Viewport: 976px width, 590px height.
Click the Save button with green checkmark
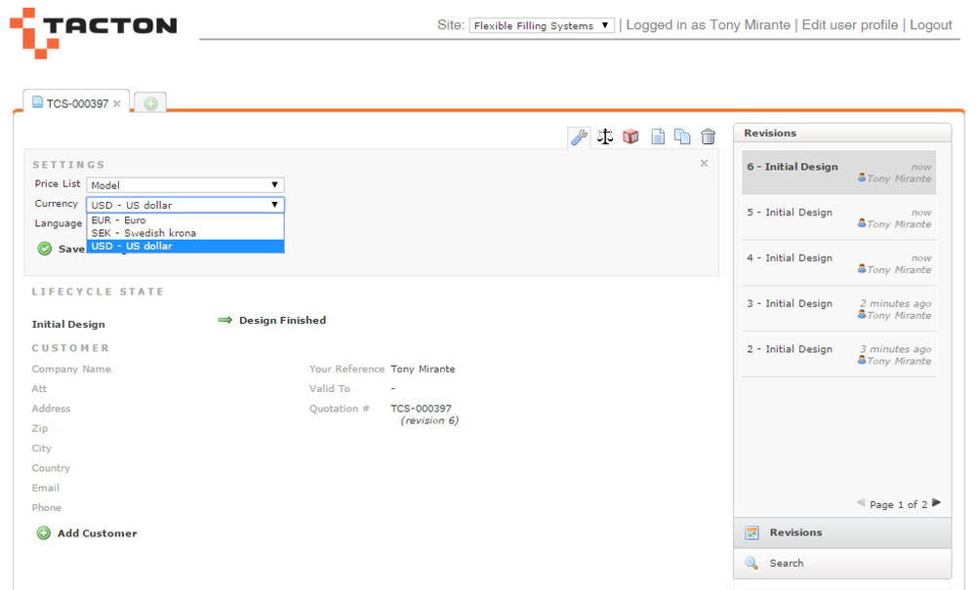(59, 249)
